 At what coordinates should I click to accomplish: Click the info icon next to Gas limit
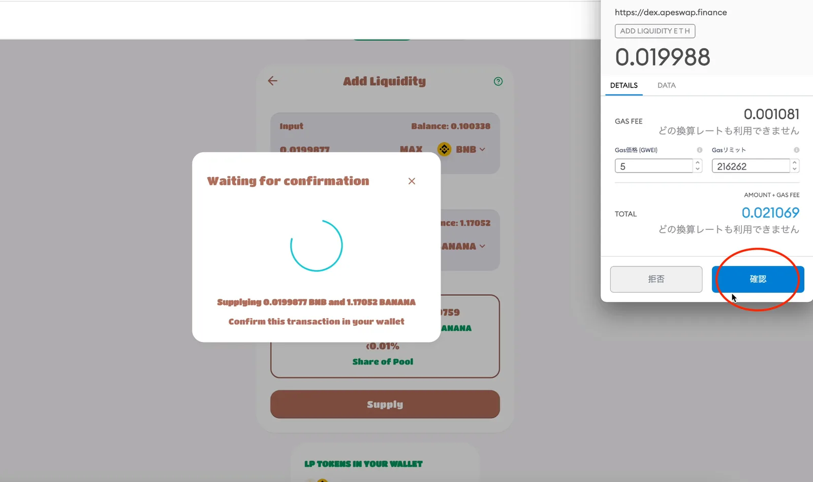click(796, 150)
